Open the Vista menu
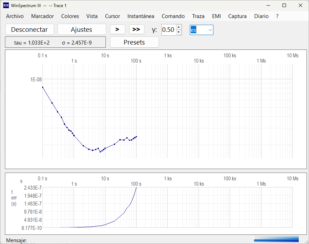The height and width of the screenshot is (244, 309). click(92, 16)
